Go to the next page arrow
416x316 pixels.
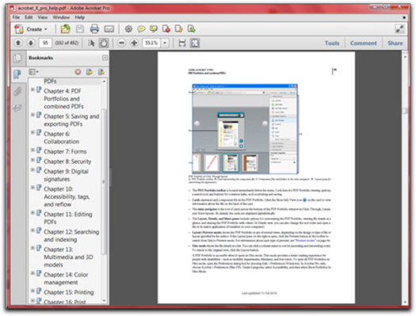31,43
